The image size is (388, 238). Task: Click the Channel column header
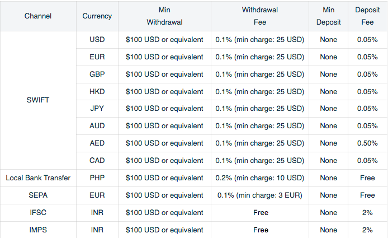[x=38, y=16]
